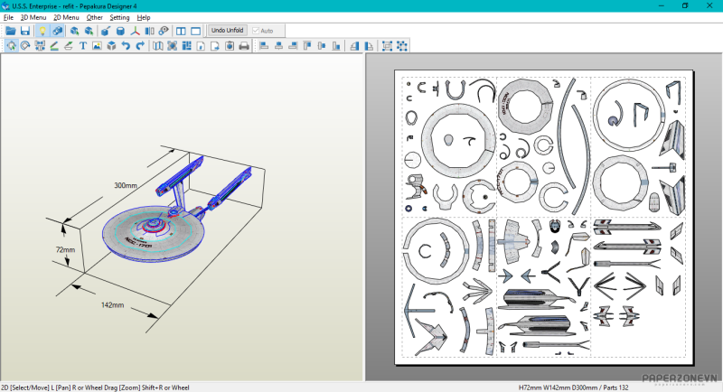Viewport: 723px width, 392px height.
Task: Open the Help menu
Action: pyautogui.click(x=144, y=17)
